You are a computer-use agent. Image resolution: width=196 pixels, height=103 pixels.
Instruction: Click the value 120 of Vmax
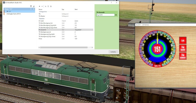click(76, 39)
